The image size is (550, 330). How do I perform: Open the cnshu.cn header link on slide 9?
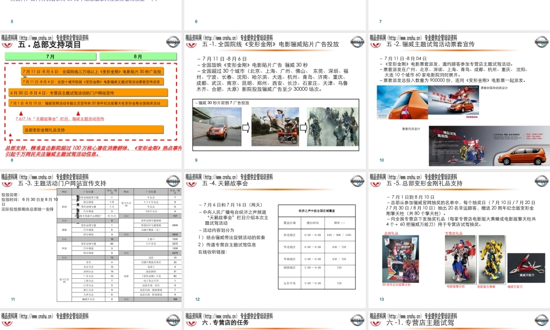(x=229, y=37)
